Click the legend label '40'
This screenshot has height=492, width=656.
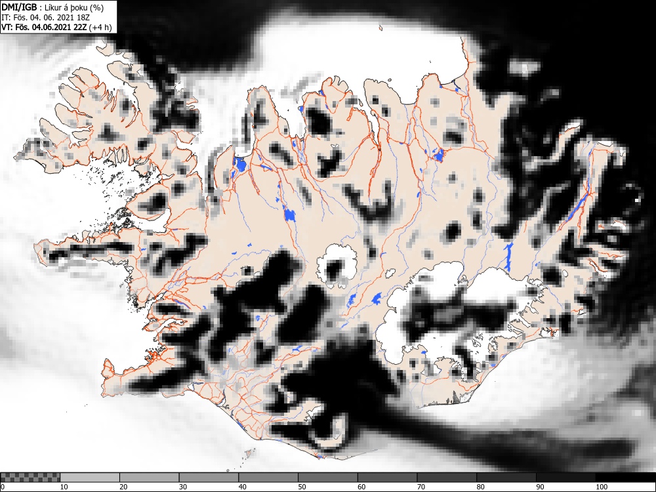tap(242, 487)
